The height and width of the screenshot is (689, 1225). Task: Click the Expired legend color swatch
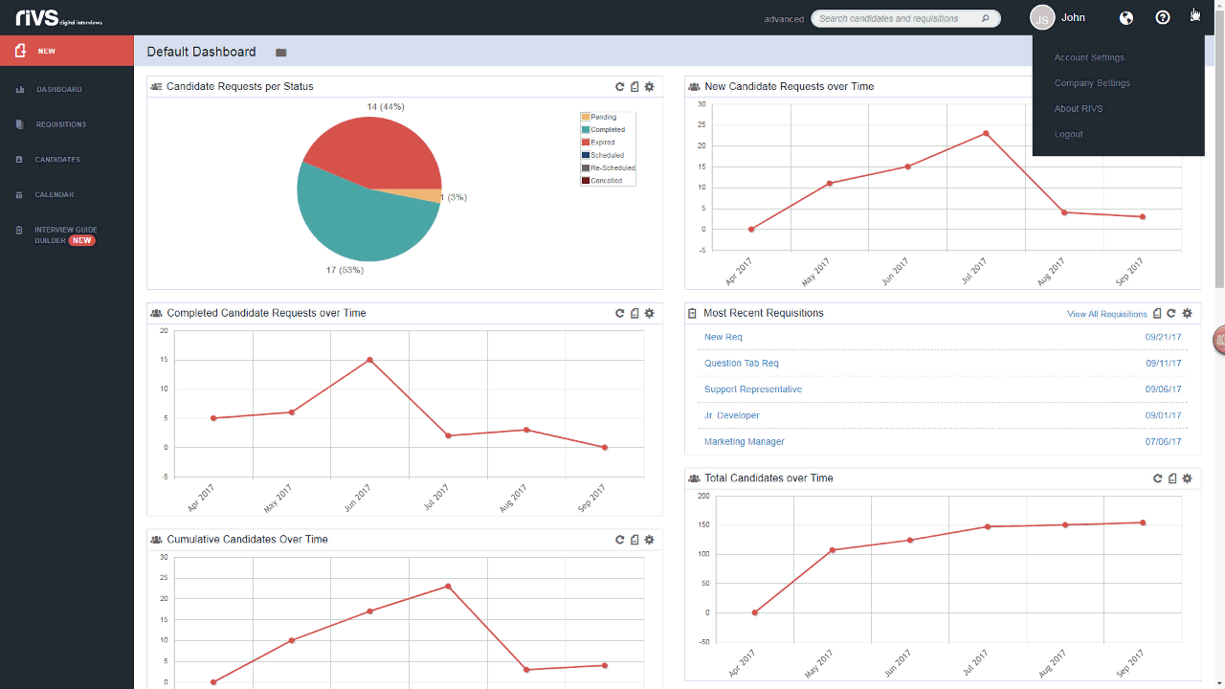(x=586, y=143)
